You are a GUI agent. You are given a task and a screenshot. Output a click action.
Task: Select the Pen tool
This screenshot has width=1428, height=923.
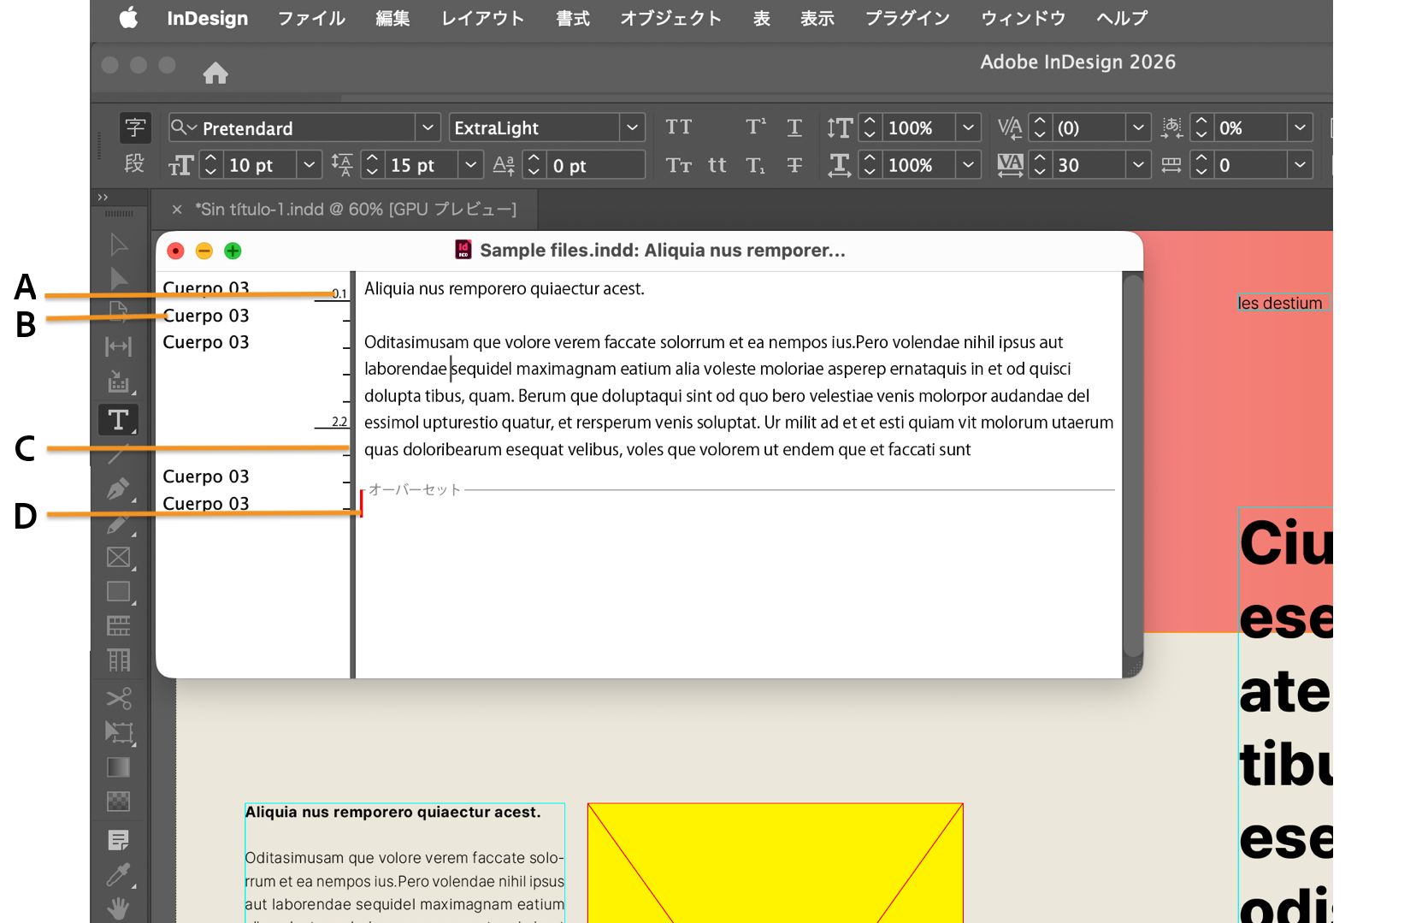(118, 488)
